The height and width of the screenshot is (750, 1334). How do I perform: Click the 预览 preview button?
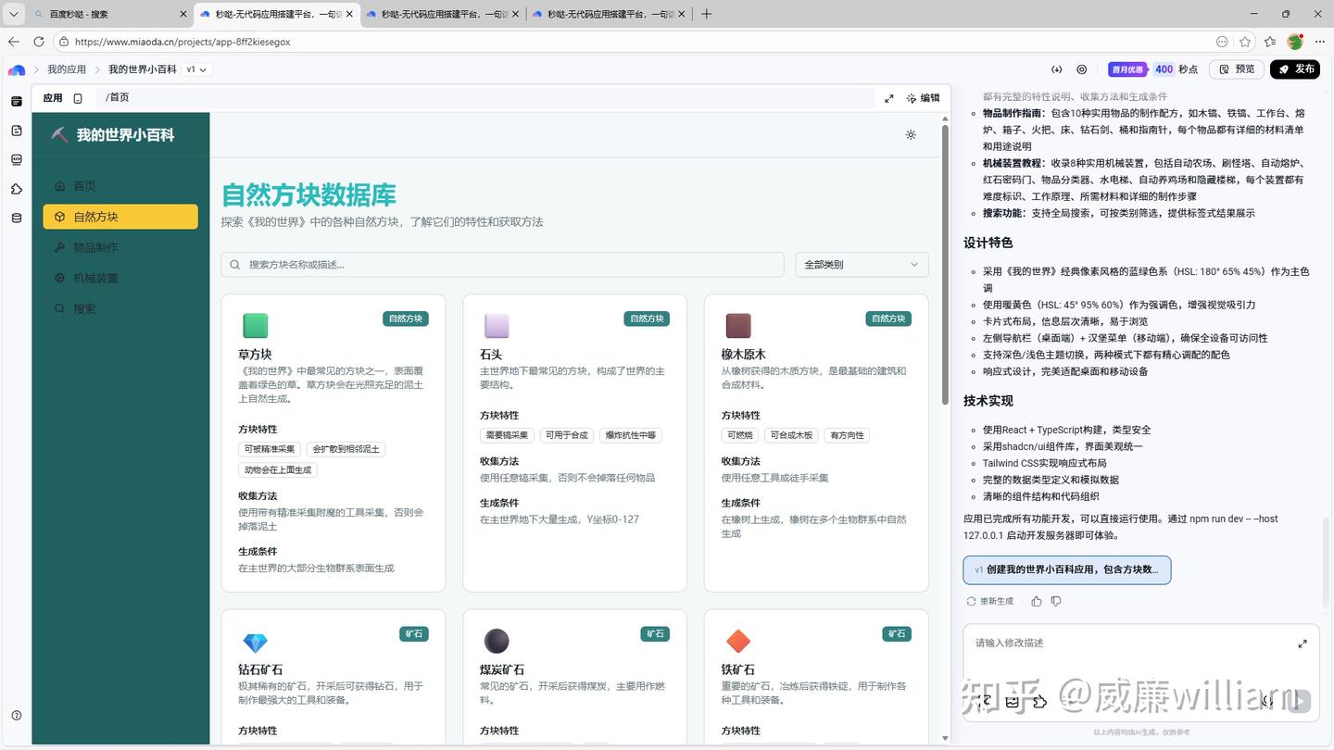(x=1236, y=69)
